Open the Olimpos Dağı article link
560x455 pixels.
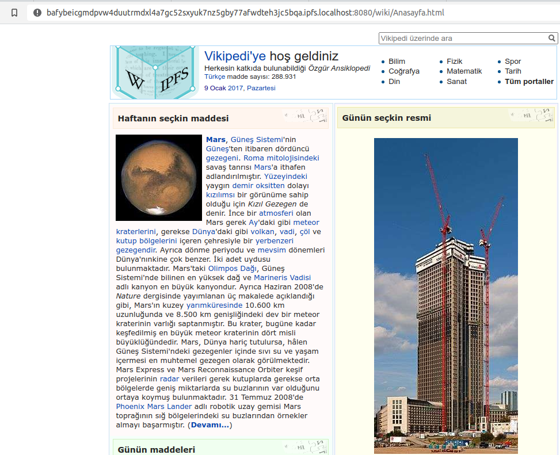[234, 268]
